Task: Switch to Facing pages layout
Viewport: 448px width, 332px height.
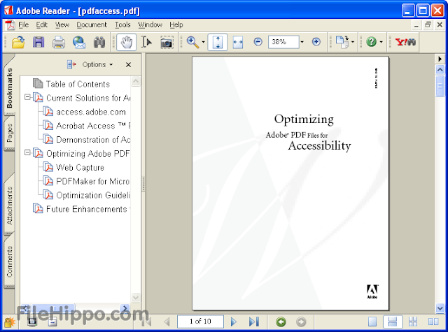Action: pos(433,322)
